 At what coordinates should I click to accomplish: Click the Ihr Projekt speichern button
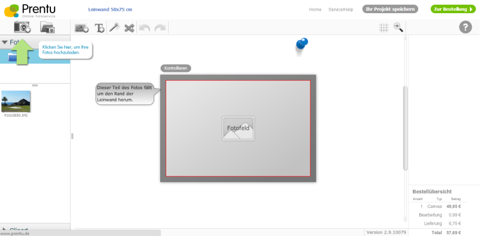pos(390,9)
